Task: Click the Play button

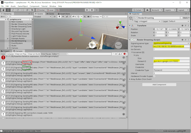Action: 87,10
